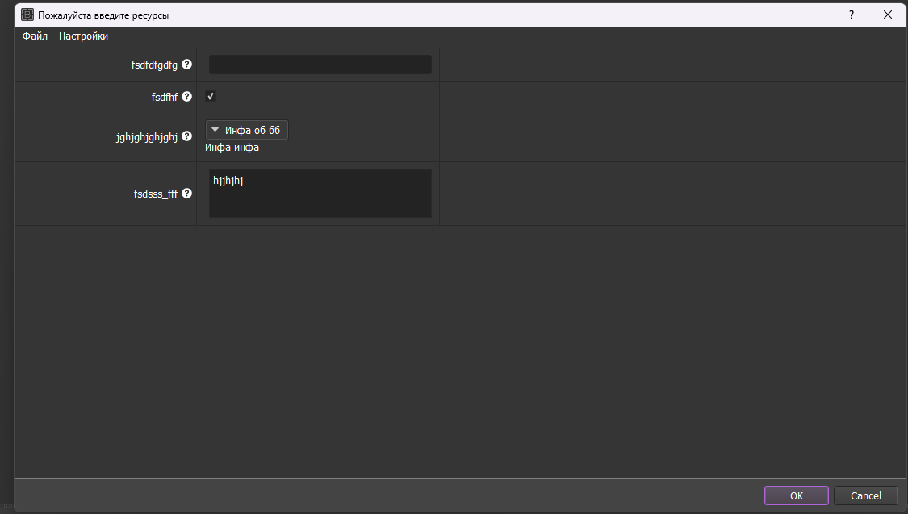Click the "Инфа инфа" description text
Viewport: 908px width, 514px height.
[232, 148]
